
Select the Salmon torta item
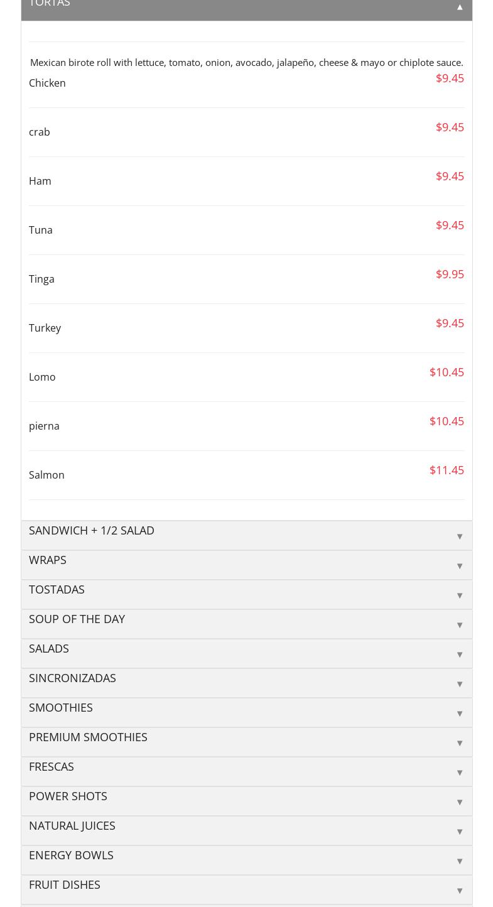[x=46, y=475]
